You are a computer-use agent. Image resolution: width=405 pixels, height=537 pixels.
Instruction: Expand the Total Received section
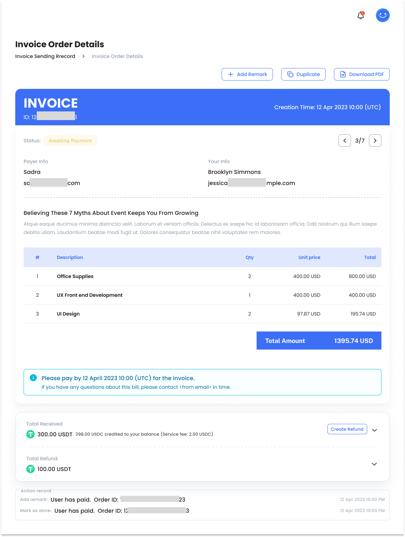point(374,430)
